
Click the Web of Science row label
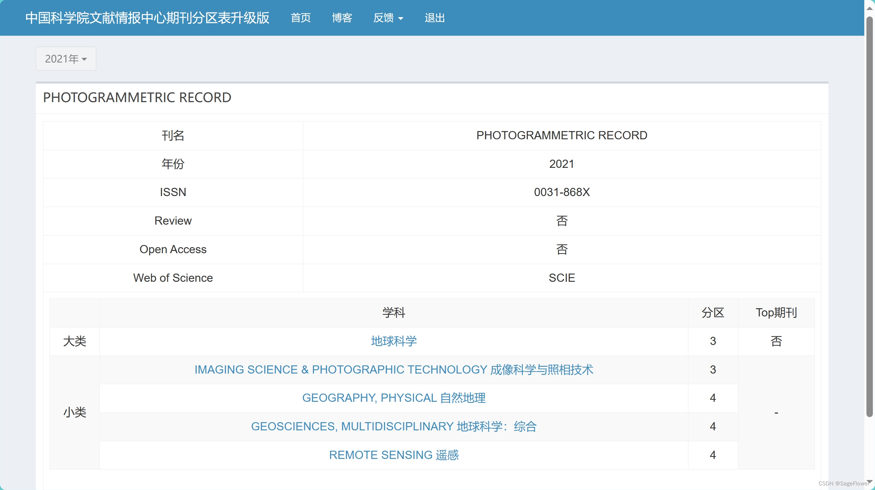pyautogui.click(x=173, y=278)
